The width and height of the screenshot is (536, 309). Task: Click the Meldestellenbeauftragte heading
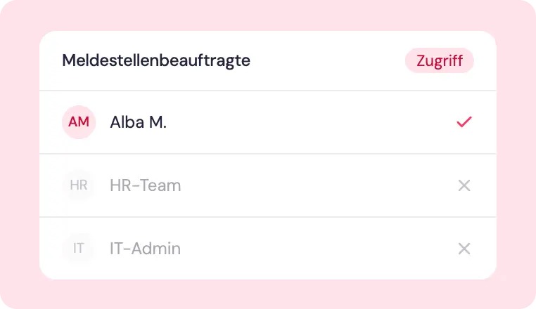tap(156, 60)
